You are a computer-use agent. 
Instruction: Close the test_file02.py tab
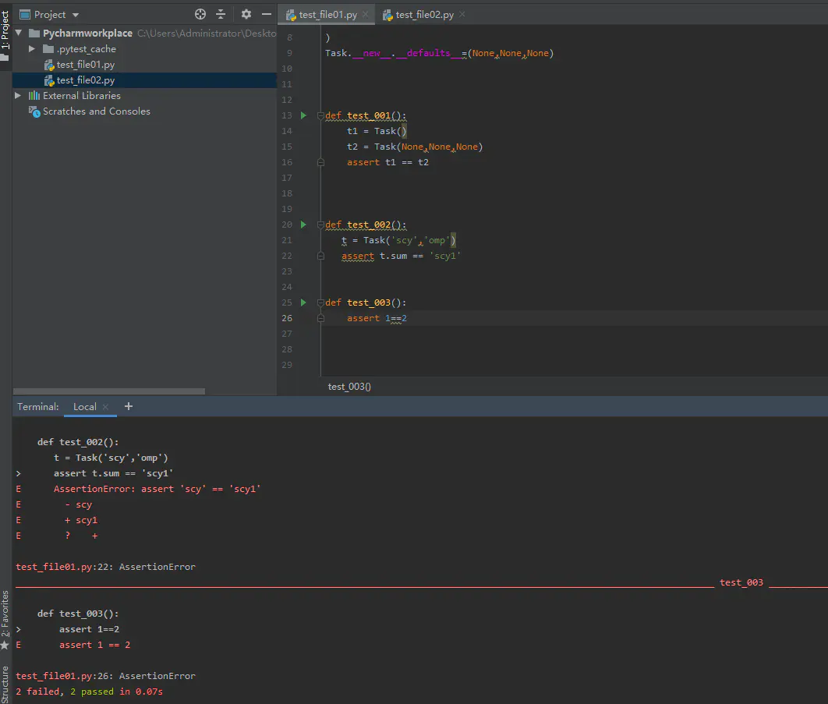point(462,14)
